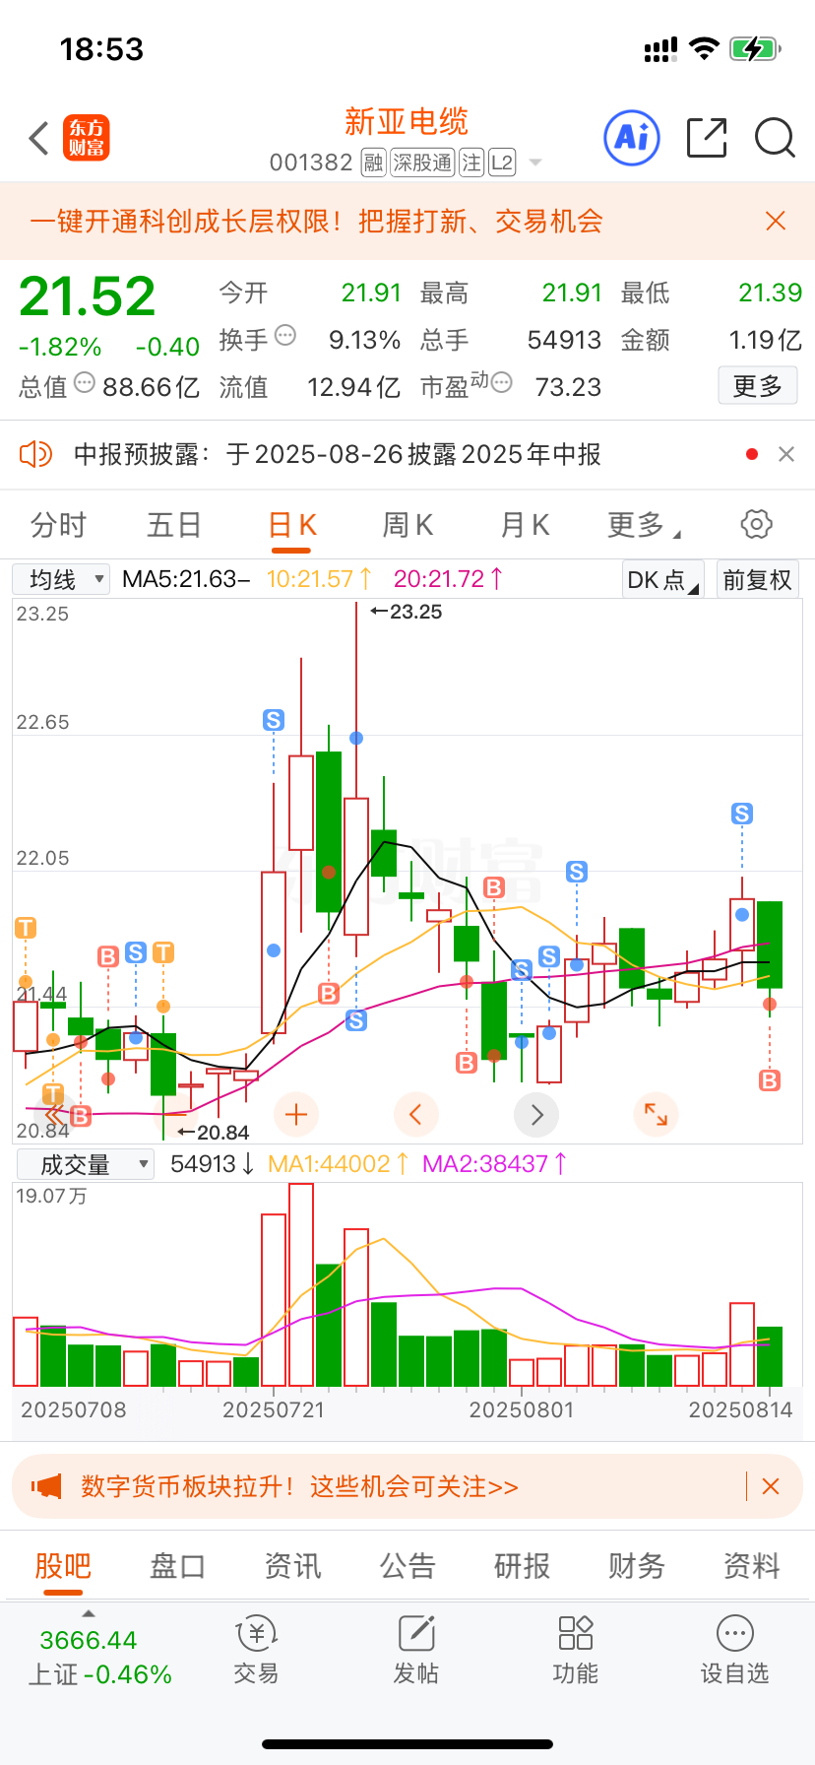Tap the 成交量 MA1:44002 value
815x1765 pixels.
339,1164
